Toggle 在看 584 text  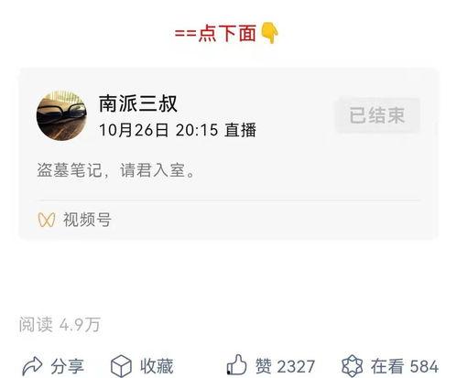pyautogui.click(x=405, y=366)
